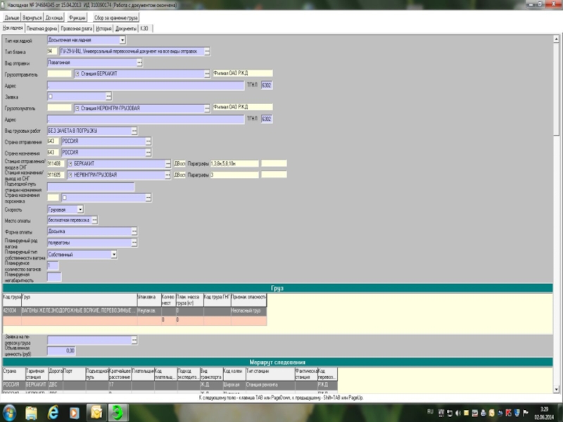The height and width of the screenshot is (422, 563).
Task: Toggle checkbox next to Станция НЕРЮНГРИ-ГРУЗОВАЯ recipient
Action: point(78,108)
